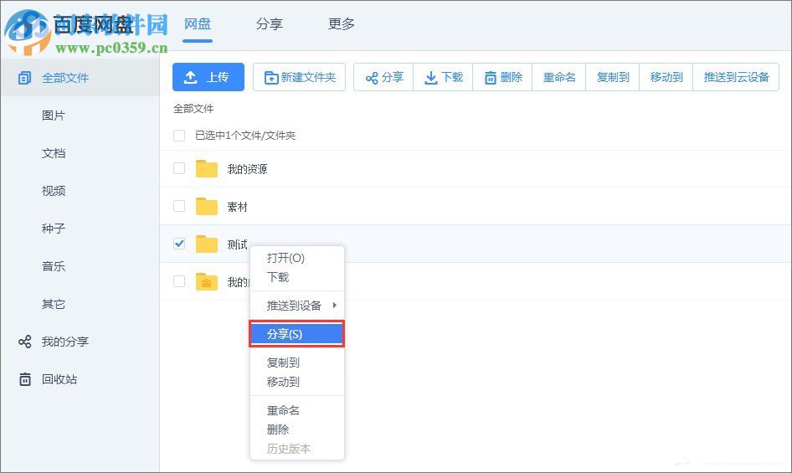Open the 更多 tab in the header
Image resolution: width=792 pixels, height=473 pixels.
[x=342, y=24]
